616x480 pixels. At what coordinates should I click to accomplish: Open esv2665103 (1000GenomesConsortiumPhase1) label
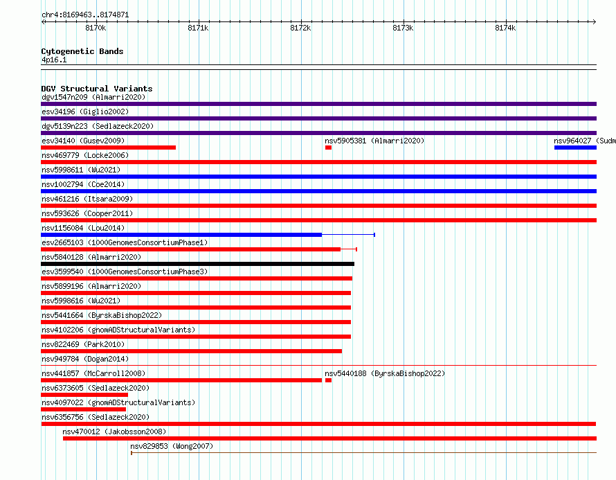(125, 242)
